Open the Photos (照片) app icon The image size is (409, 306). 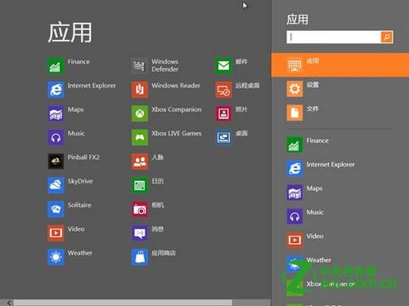(x=223, y=113)
